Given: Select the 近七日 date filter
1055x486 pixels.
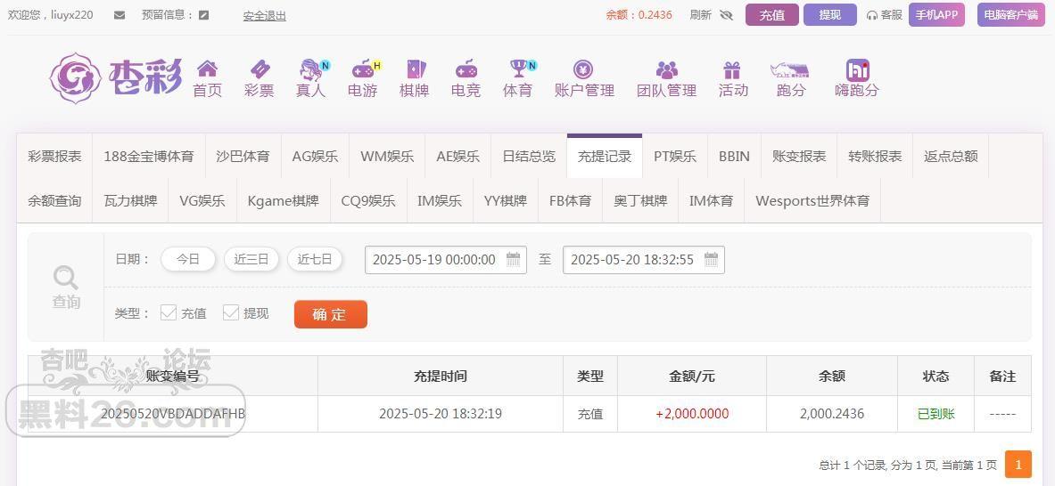Looking at the screenshot, I should click(315, 259).
